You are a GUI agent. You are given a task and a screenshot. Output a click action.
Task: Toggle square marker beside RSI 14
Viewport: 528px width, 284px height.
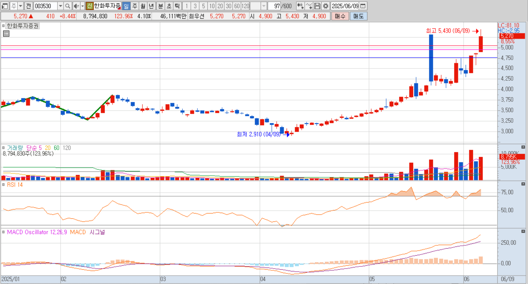[x=4, y=185]
